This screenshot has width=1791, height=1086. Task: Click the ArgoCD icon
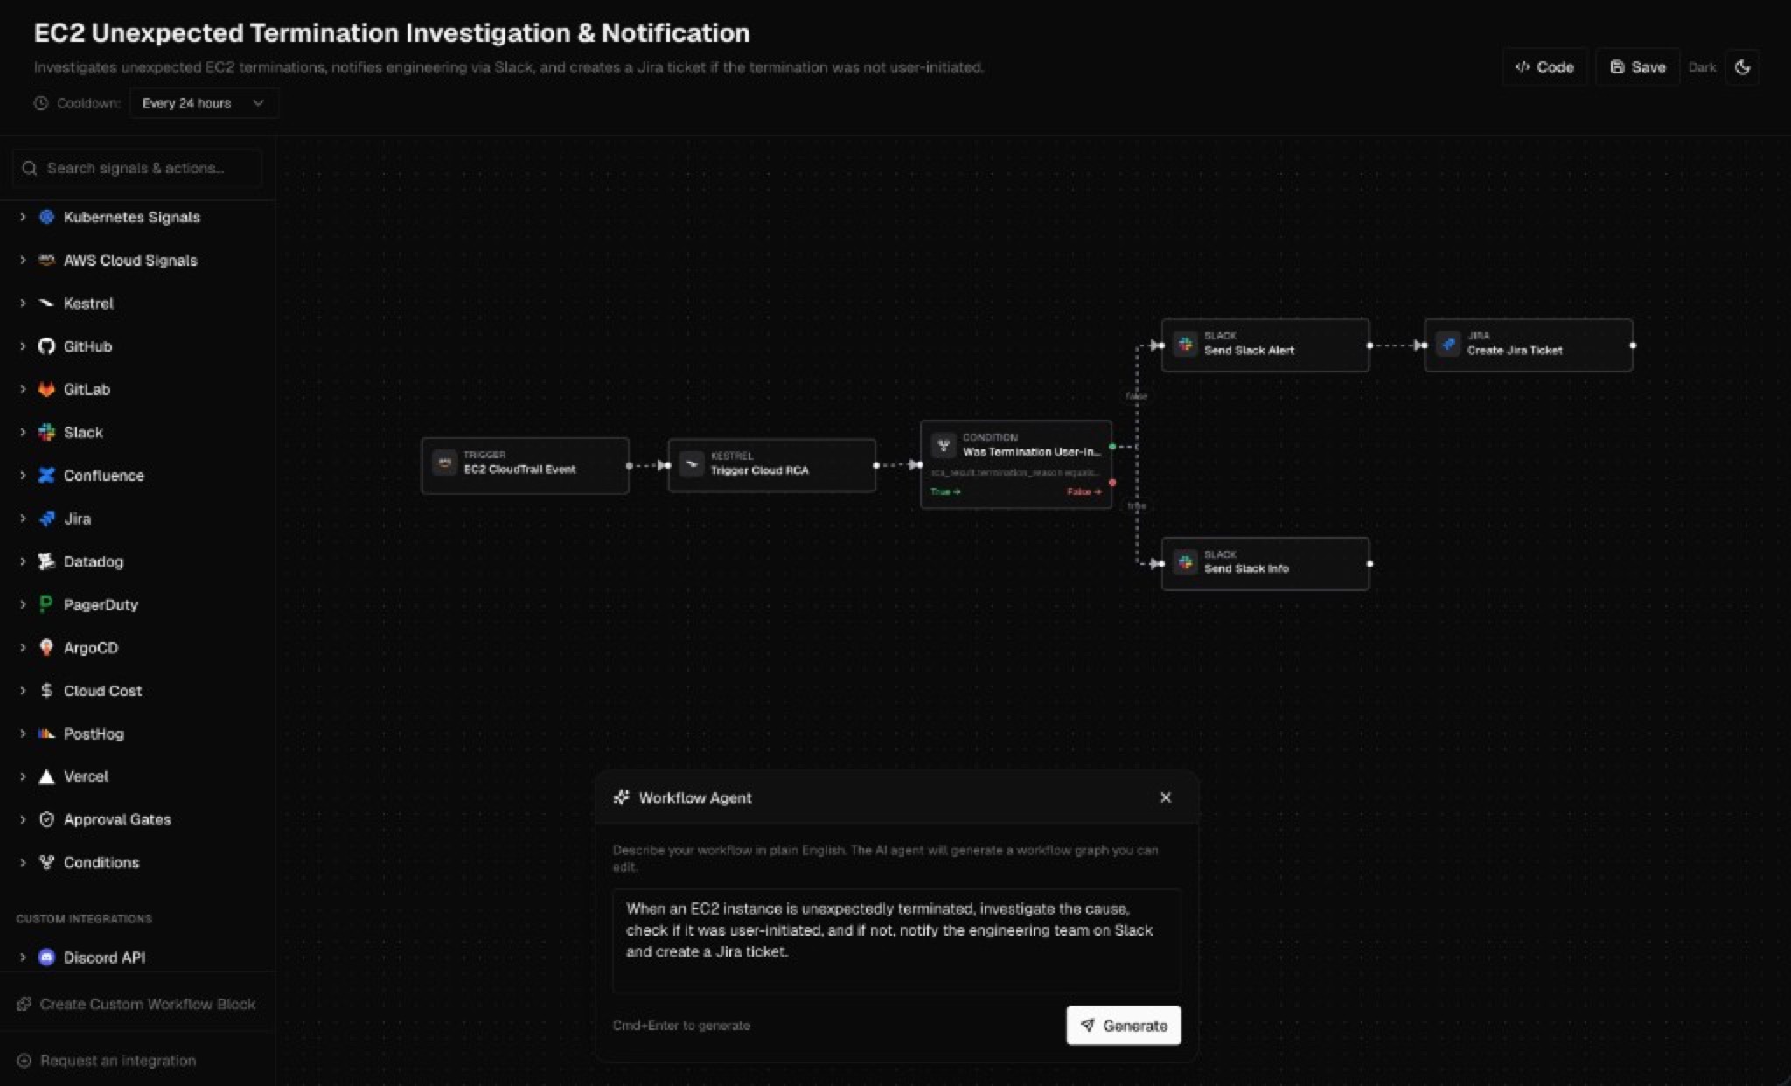point(47,647)
